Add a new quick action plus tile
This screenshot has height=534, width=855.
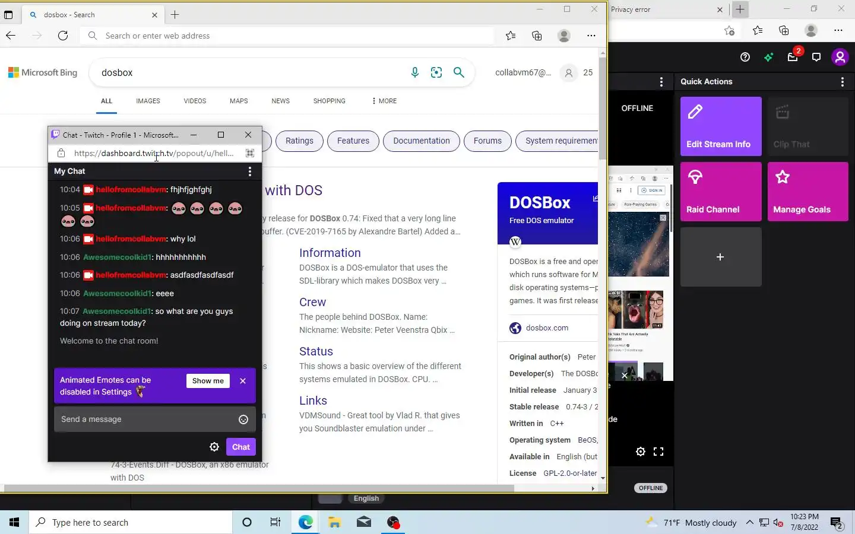721,257
